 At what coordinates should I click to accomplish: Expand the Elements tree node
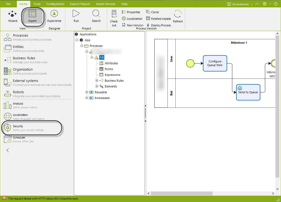(x=97, y=86)
